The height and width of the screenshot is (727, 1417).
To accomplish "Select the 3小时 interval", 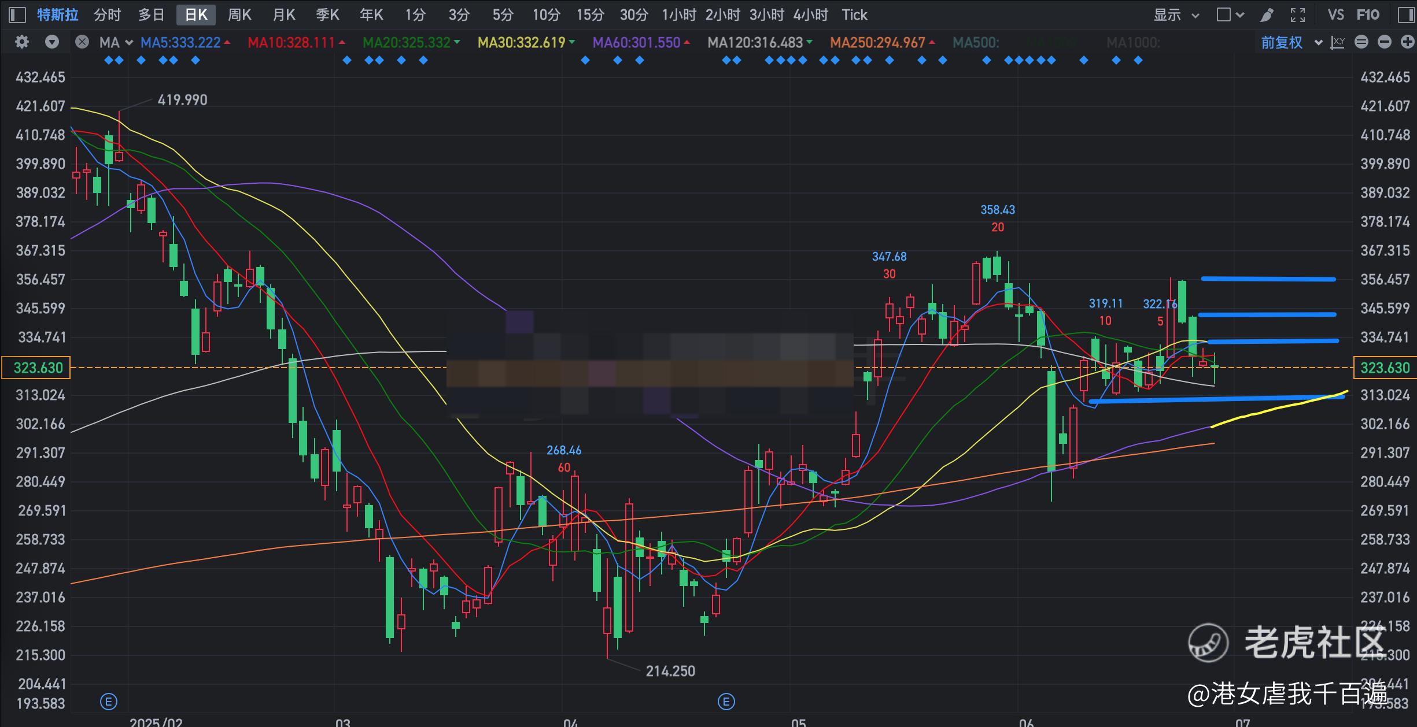I will point(767,14).
